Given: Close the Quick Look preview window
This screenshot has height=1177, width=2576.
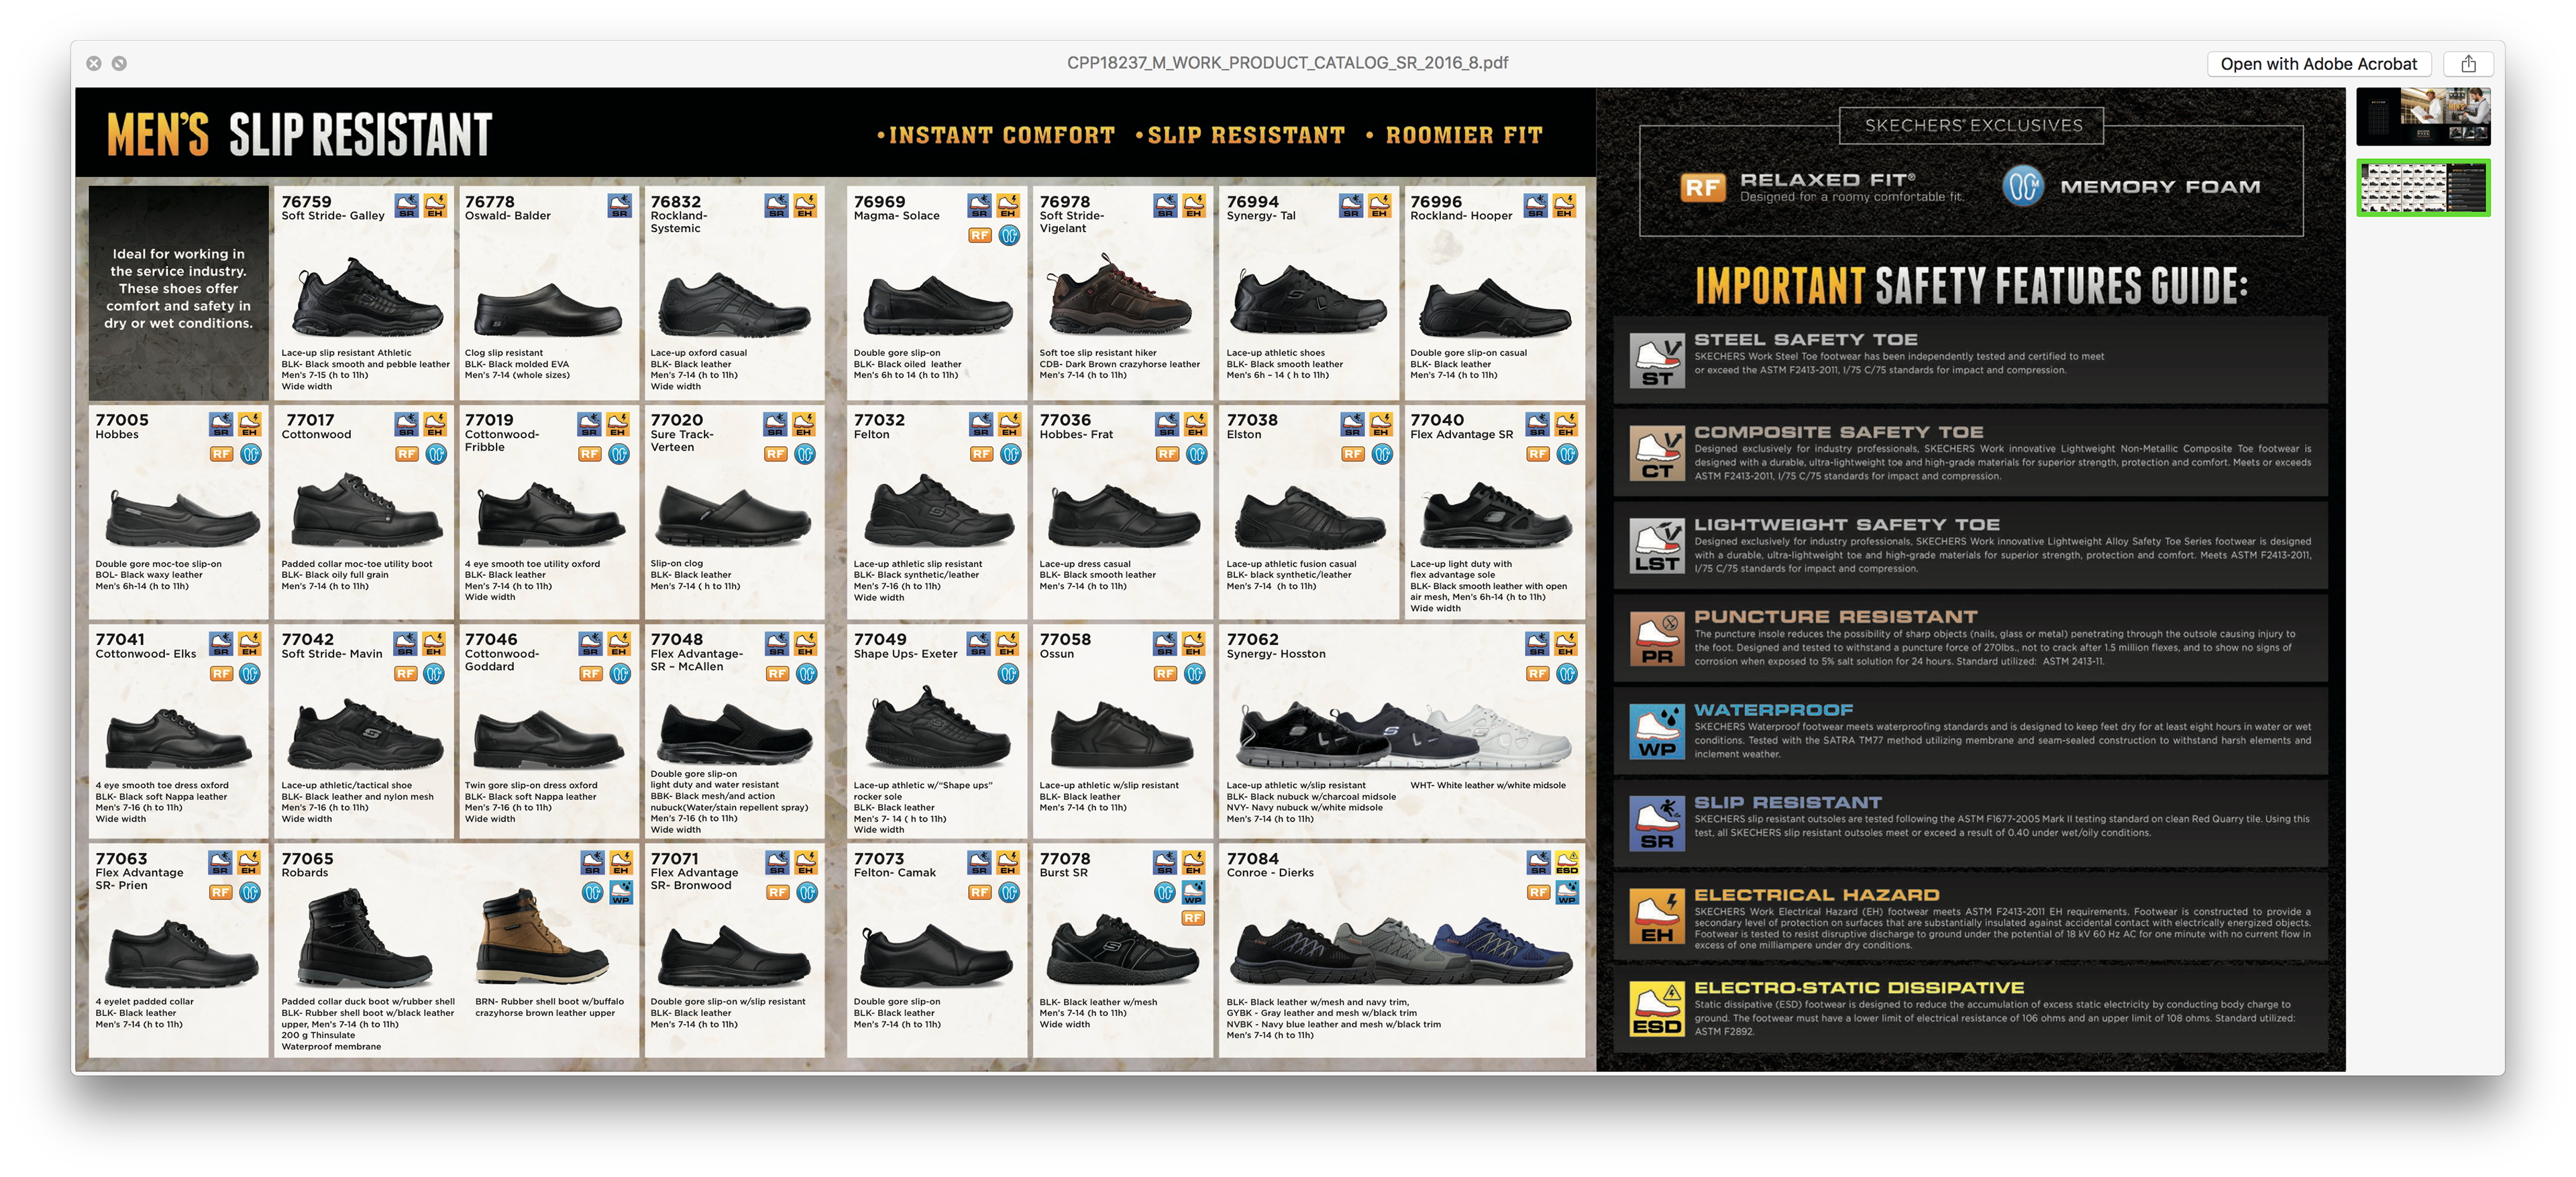Looking at the screenshot, I should point(94,63).
